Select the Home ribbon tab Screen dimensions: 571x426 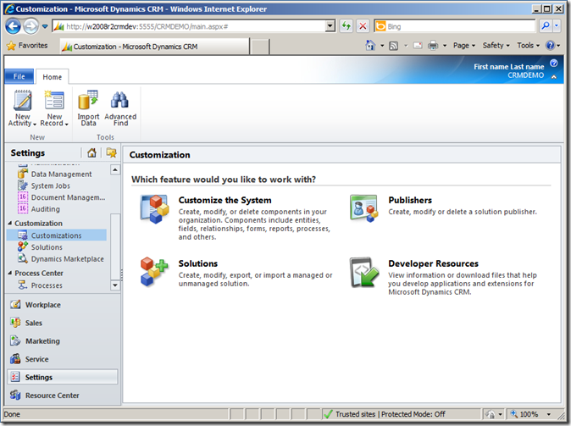click(53, 77)
